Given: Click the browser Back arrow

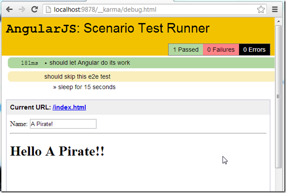Looking at the screenshot, I should tap(9, 9).
